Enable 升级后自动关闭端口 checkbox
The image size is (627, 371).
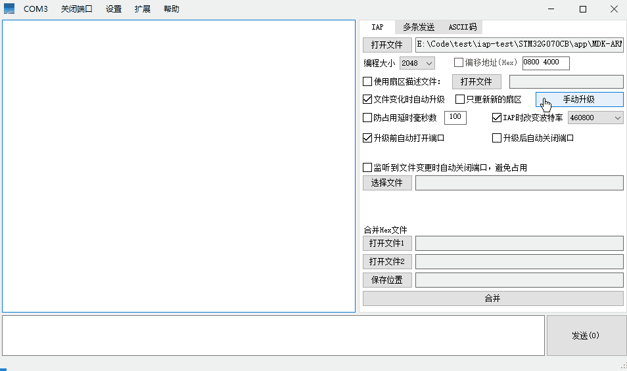(x=498, y=139)
